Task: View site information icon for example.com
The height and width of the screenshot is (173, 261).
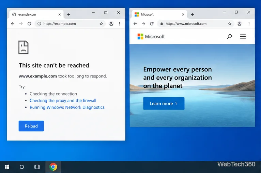Action: (39, 24)
